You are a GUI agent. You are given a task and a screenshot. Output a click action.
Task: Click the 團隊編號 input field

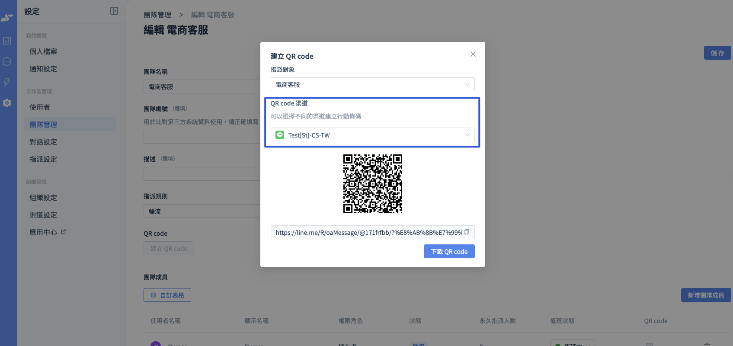(202, 137)
